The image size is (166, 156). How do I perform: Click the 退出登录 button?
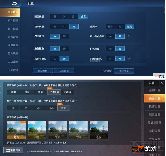(124, 71)
